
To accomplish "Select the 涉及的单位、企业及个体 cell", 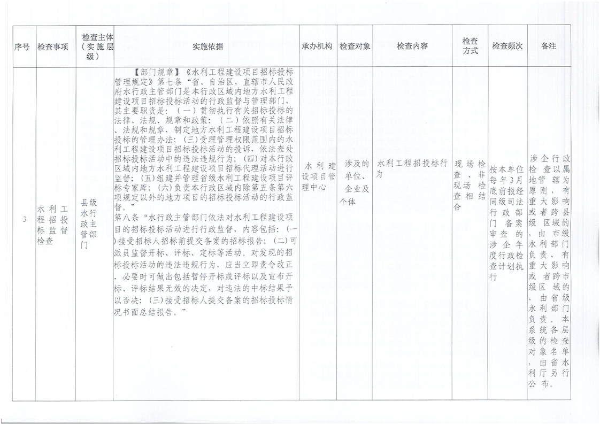I will click(355, 182).
